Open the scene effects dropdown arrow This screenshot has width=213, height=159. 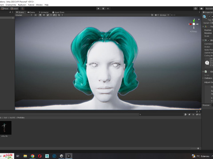point(51,15)
